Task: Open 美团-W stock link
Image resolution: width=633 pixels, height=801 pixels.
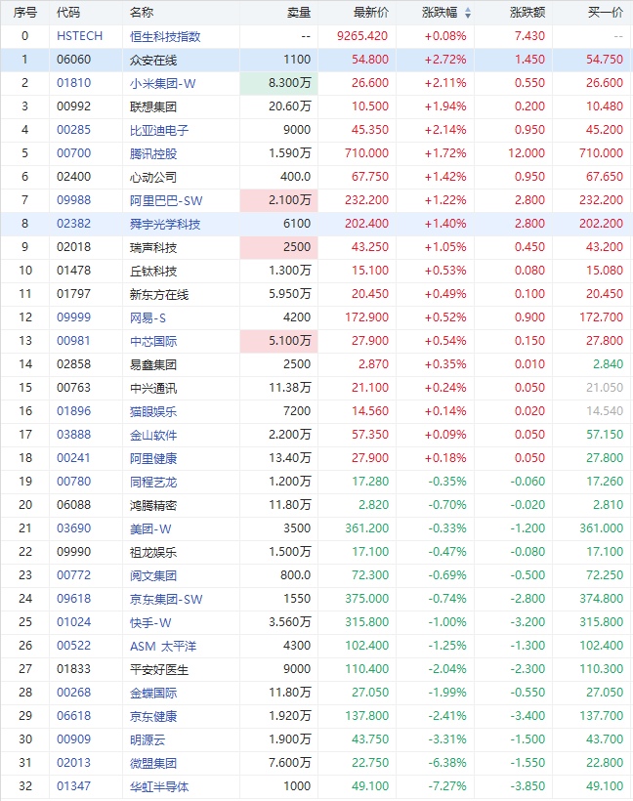Action: [x=150, y=529]
